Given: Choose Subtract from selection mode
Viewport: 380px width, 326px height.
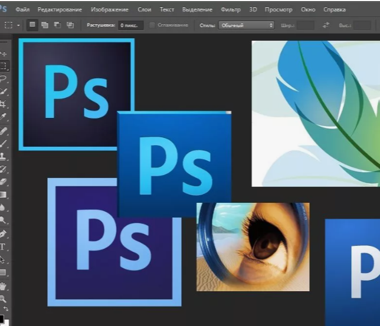Looking at the screenshot, I should [x=57, y=25].
